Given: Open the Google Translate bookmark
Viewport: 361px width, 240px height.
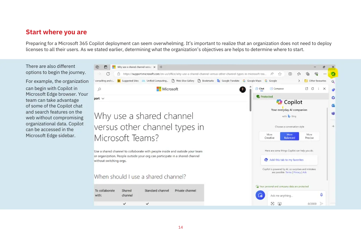Looking at the screenshot, I should (x=228, y=81).
